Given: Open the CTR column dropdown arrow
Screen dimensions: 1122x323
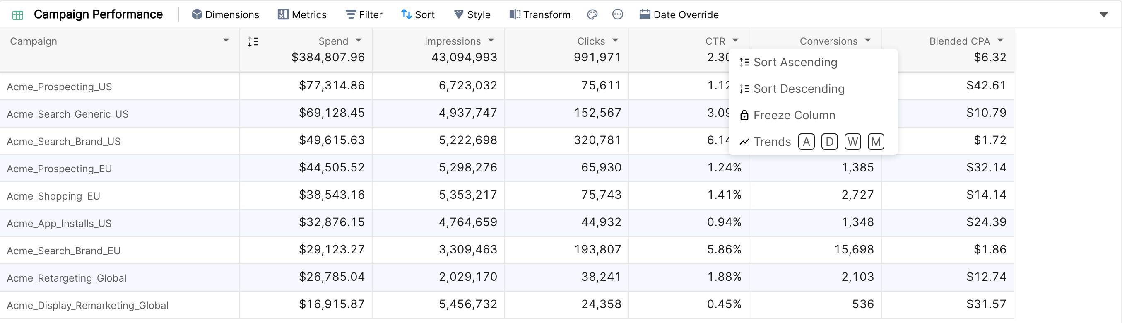Looking at the screenshot, I should point(736,40).
